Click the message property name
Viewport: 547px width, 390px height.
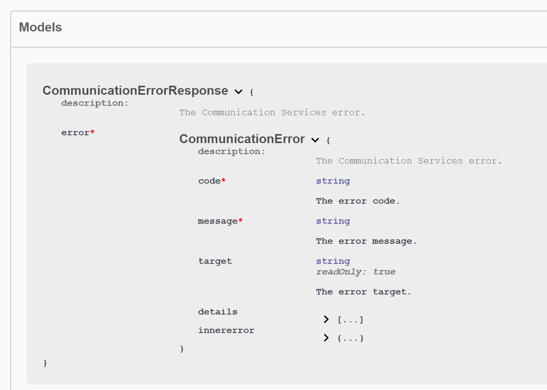(218, 221)
